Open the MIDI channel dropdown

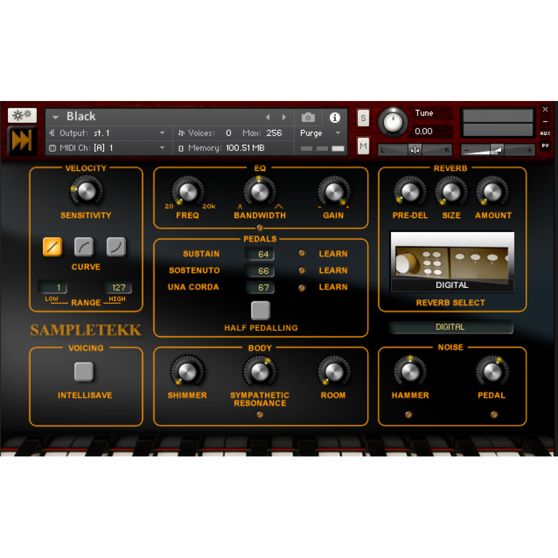(x=162, y=148)
